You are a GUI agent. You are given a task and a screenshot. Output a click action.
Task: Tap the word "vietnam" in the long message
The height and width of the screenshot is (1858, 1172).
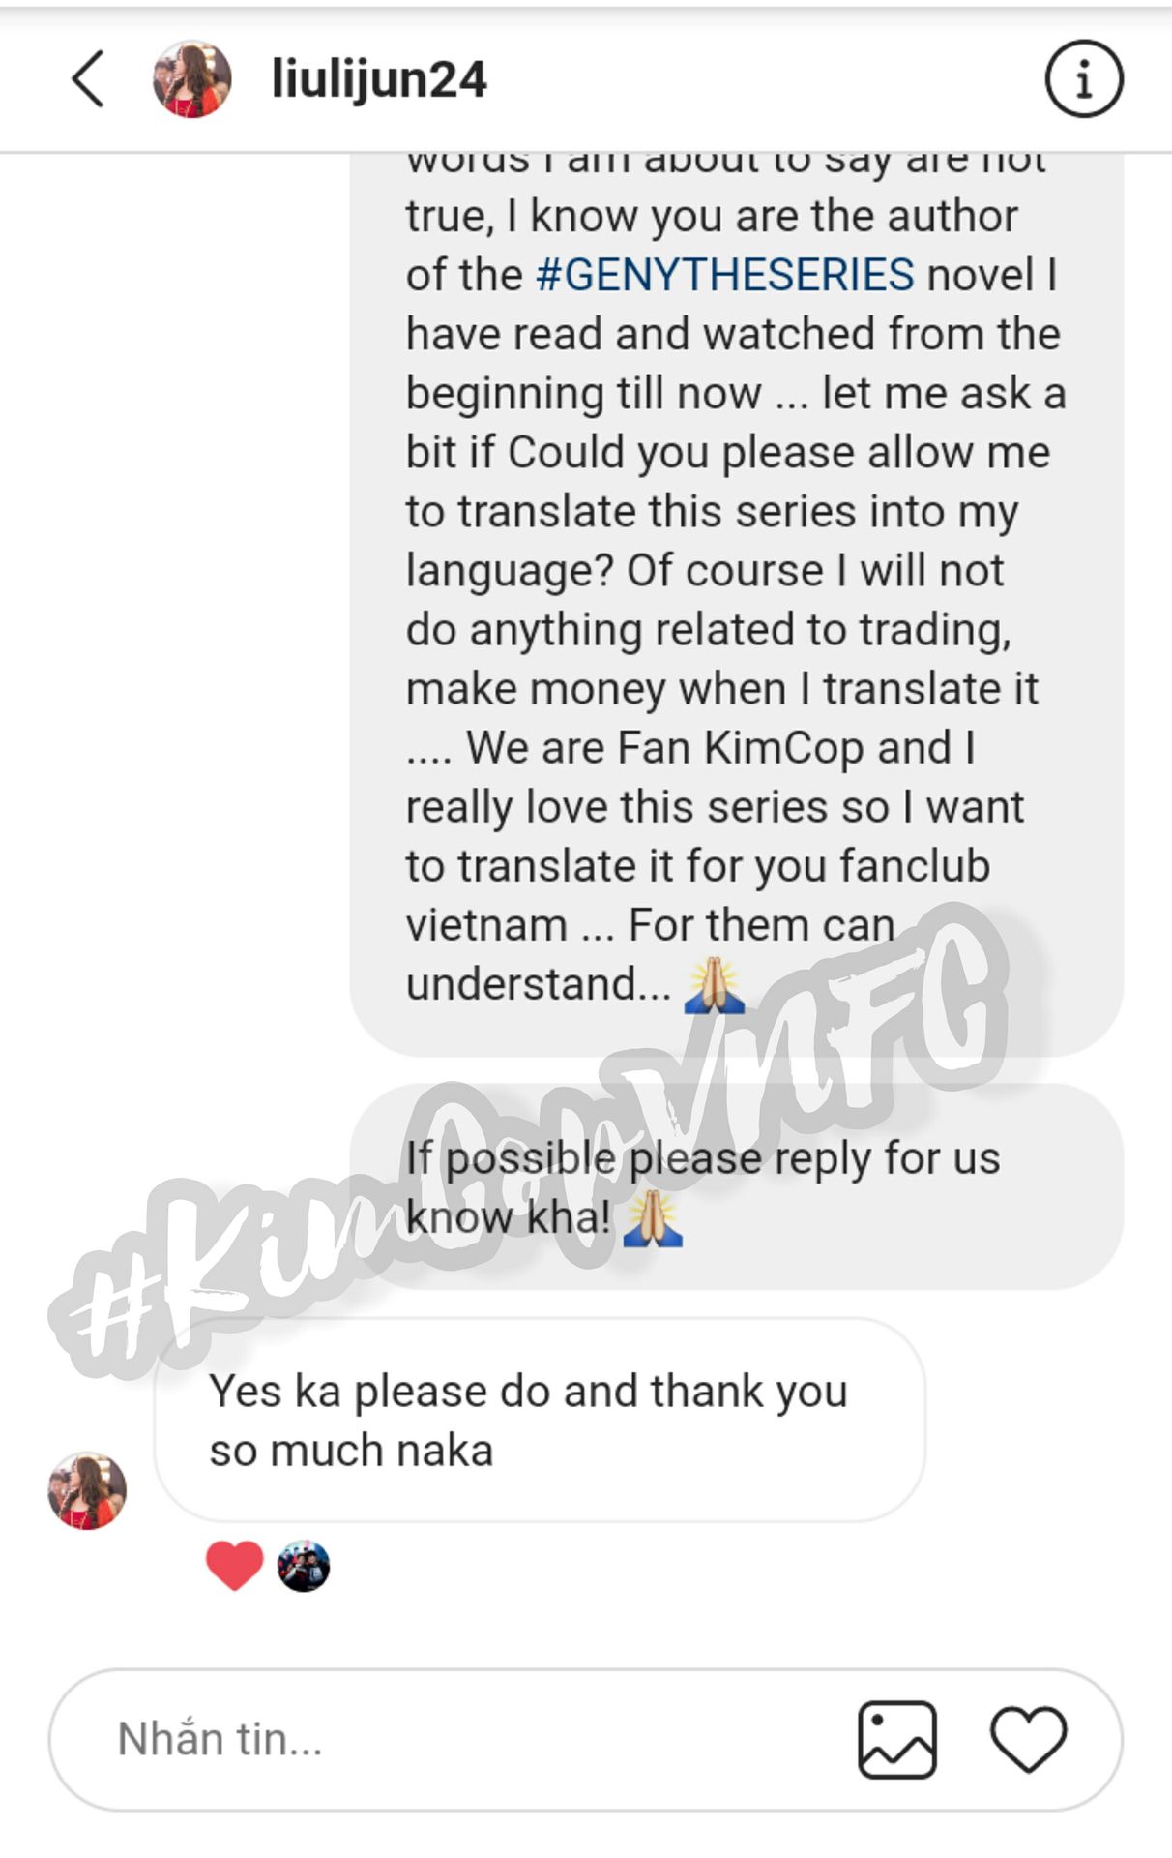pos(486,925)
